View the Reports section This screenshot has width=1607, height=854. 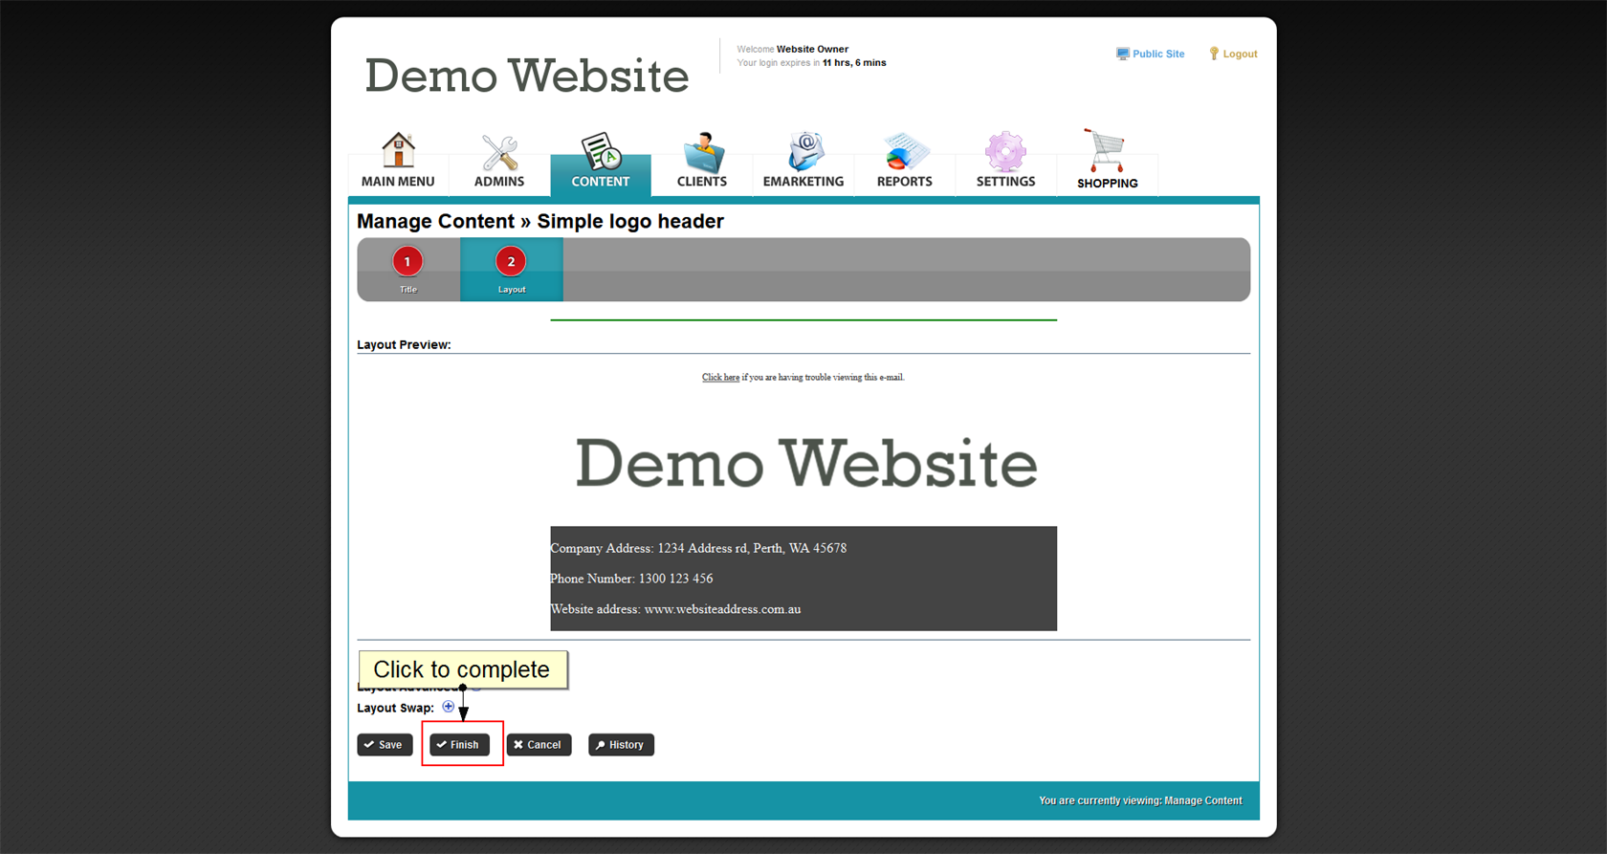point(904,161)
